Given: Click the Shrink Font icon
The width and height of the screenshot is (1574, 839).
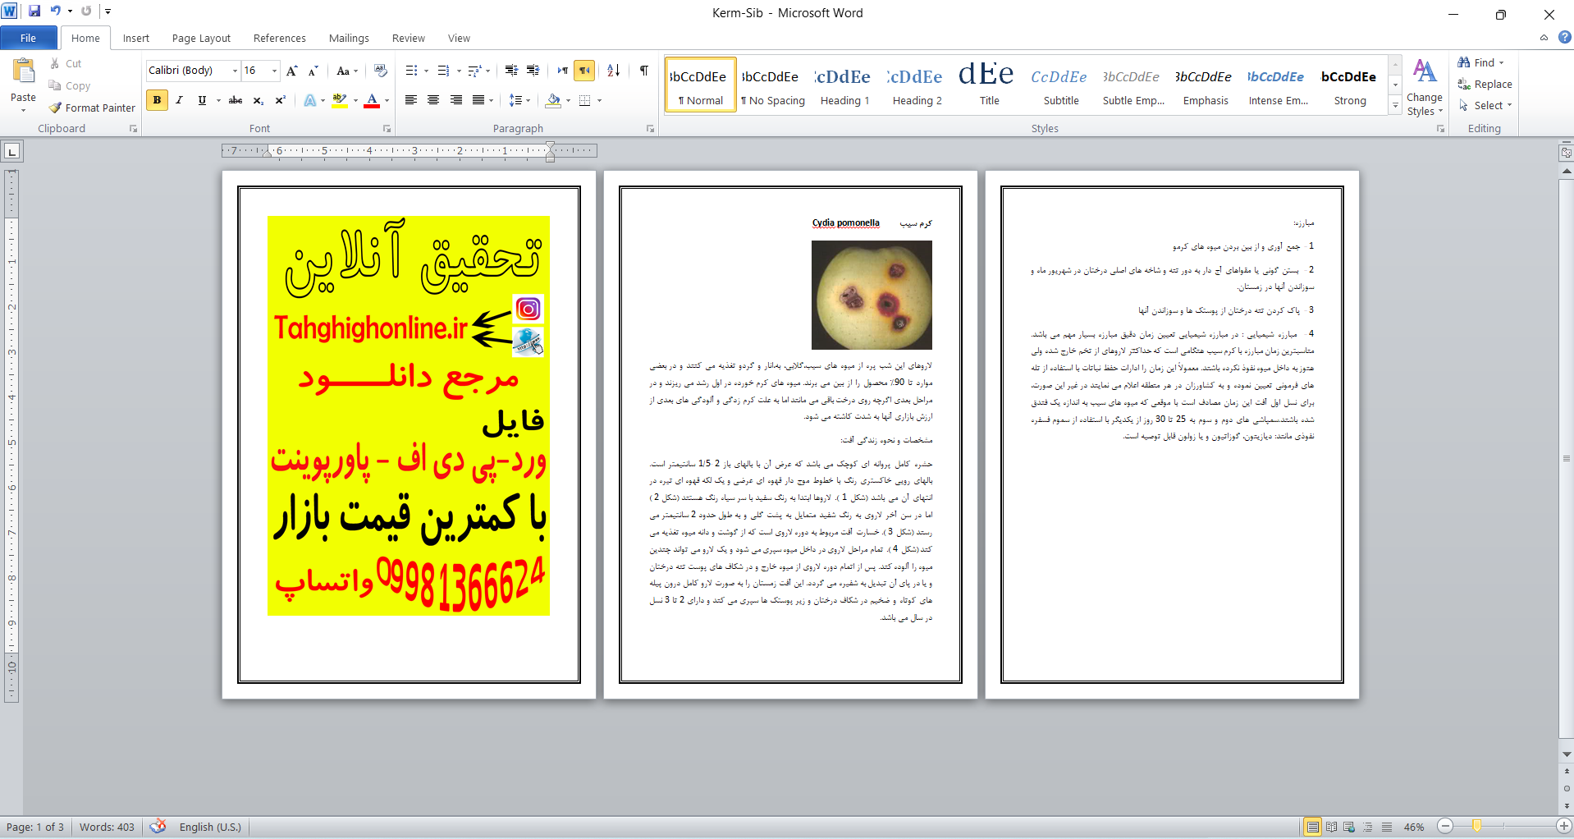Looking at the screenshot, I should (x=313, y=71).
